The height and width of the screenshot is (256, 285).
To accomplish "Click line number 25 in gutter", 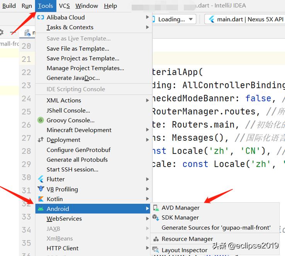I will [26, 112].
